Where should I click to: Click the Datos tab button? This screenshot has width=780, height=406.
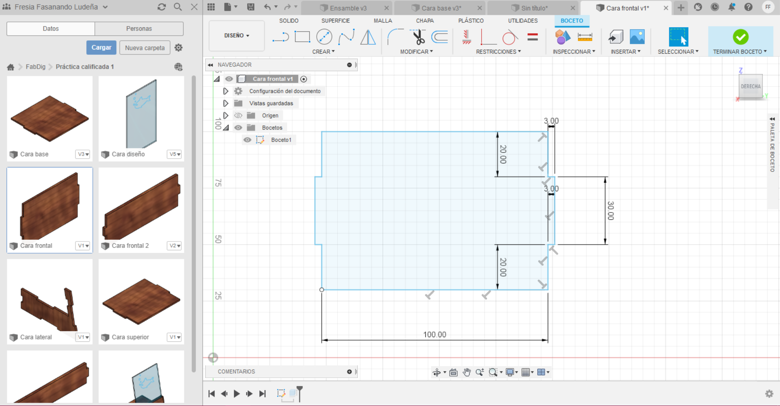tap(51, 28)
